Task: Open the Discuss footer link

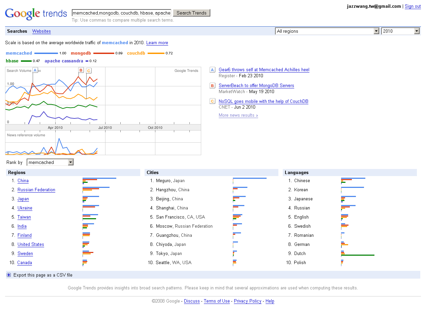Action: point(192,301)
